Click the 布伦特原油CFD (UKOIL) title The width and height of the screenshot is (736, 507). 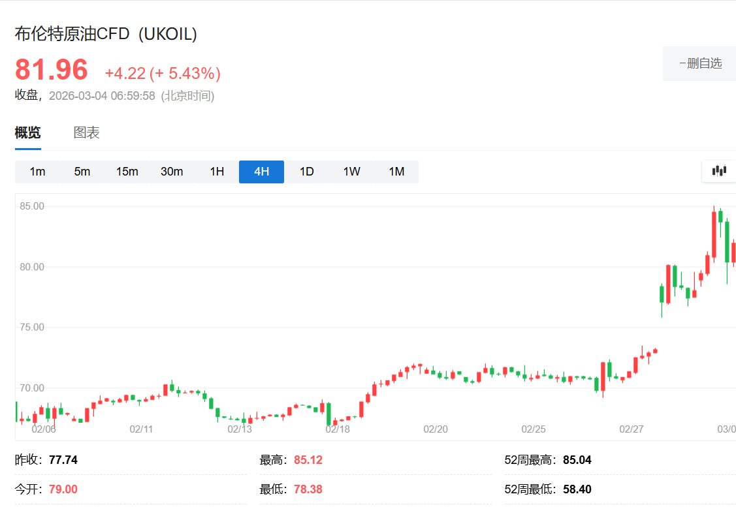point(106,35)
